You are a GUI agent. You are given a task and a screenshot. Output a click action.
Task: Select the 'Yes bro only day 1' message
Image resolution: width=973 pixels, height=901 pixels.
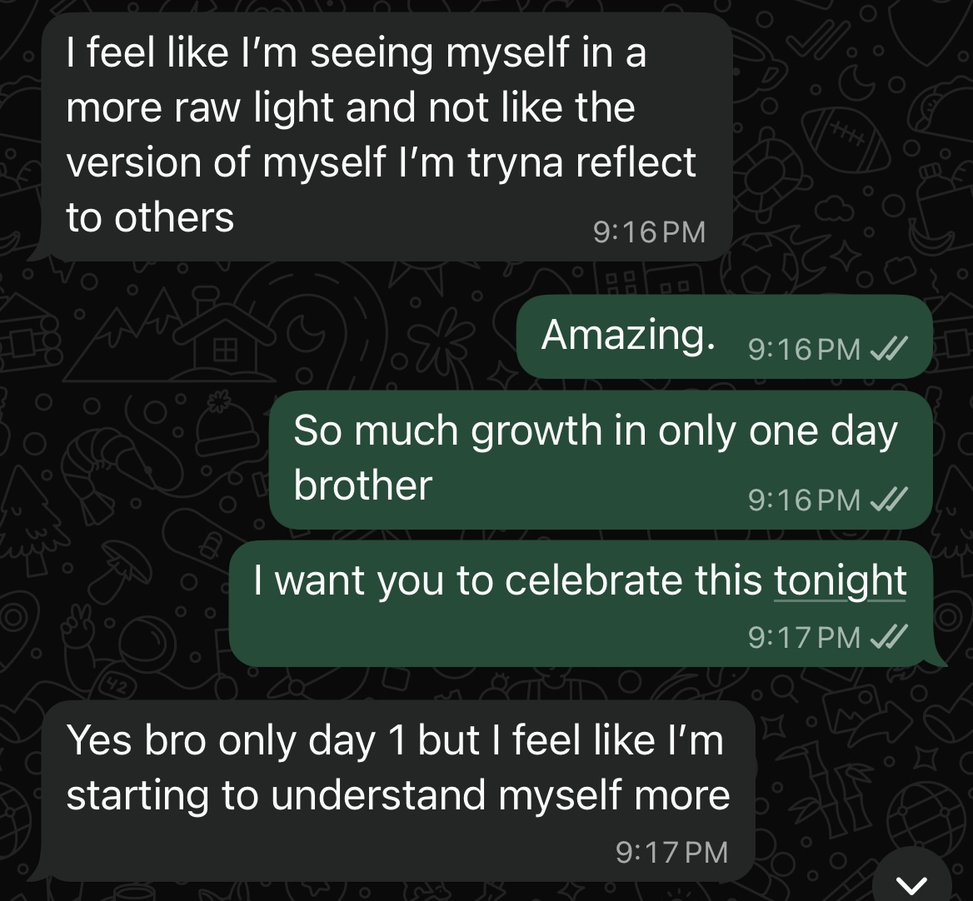[x=397, y=791]
